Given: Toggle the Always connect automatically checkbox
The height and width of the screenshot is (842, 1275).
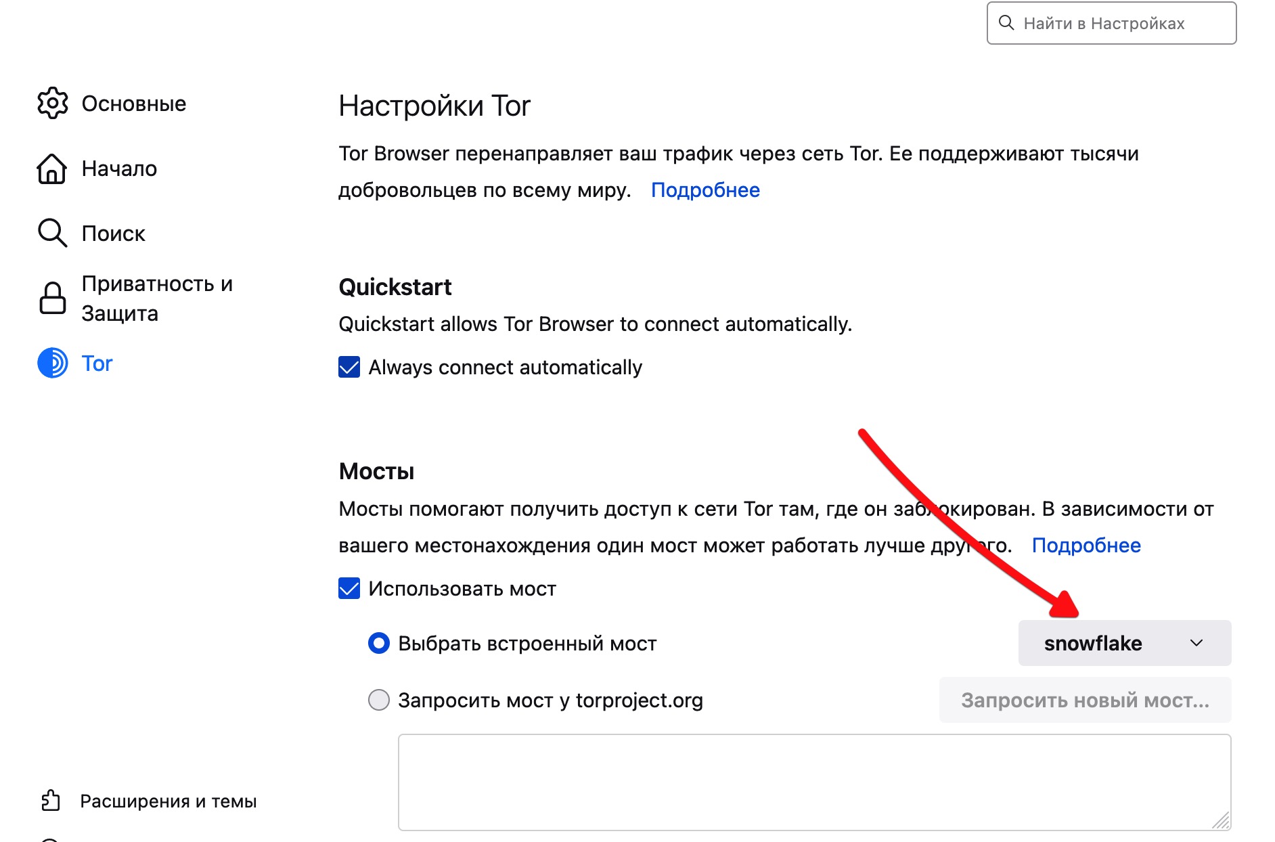Looking at the screenshot, I should coord(349,367).
